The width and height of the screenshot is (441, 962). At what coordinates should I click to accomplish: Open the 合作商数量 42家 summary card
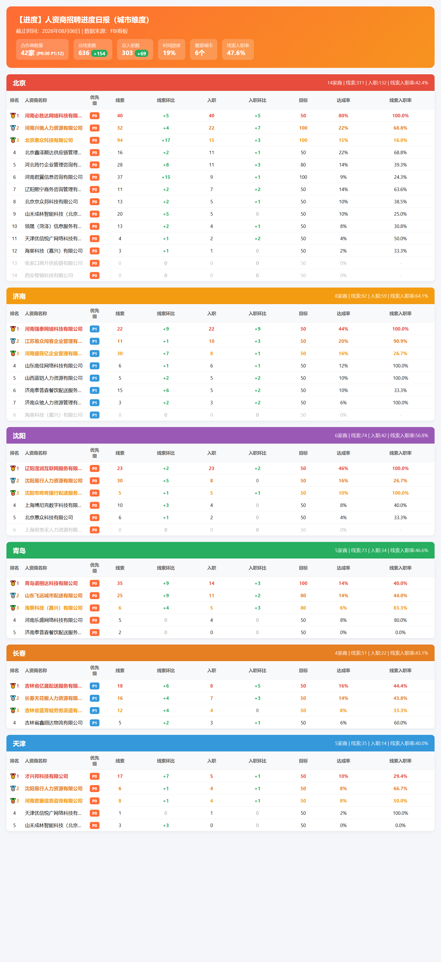[42, 49]
